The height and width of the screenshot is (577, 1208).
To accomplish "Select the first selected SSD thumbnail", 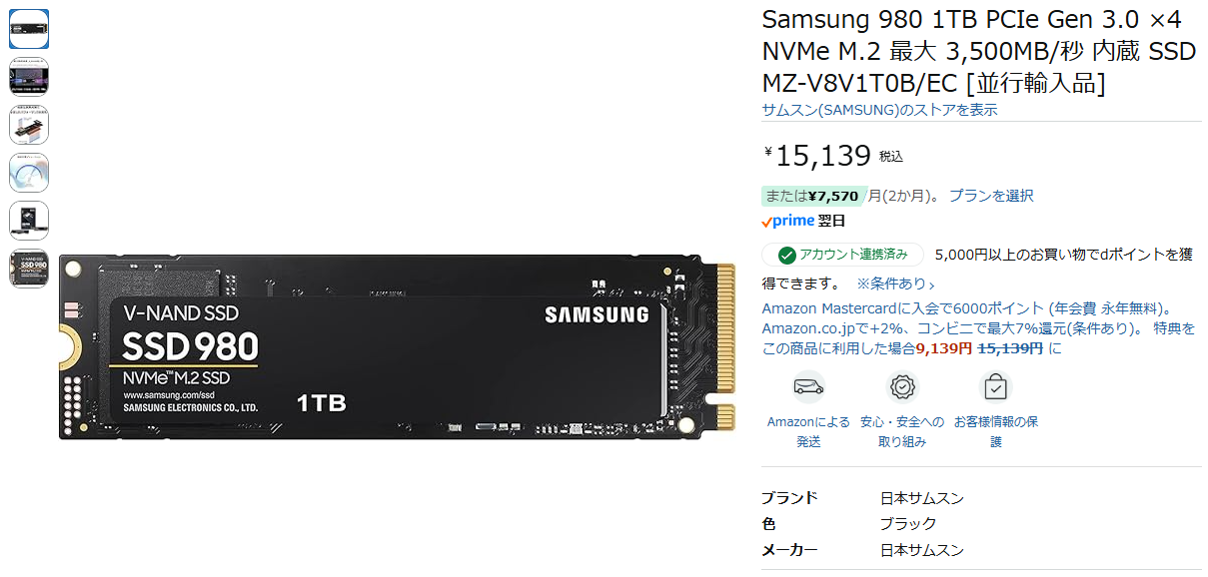I will click(x=29, y=29).
